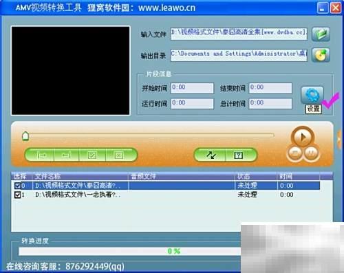This screenshot has width=344, height=273.
Task: Deselect files X box button
Action: coord(120,155)
